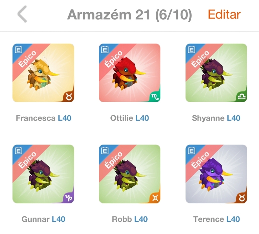The width and height of the screenshot is (259, 234).
Task: Select Shyanne's green card thumbnail
Action: pos(216,73)
